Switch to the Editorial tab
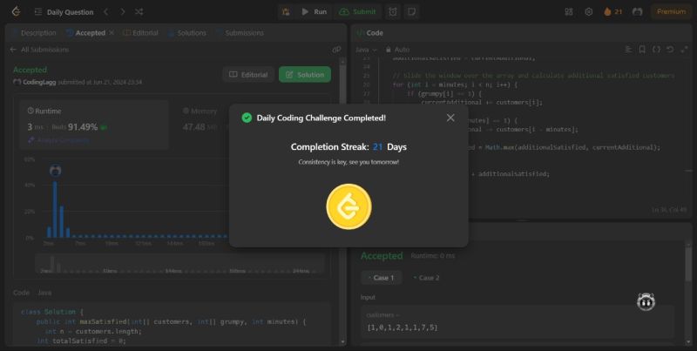 140,33
